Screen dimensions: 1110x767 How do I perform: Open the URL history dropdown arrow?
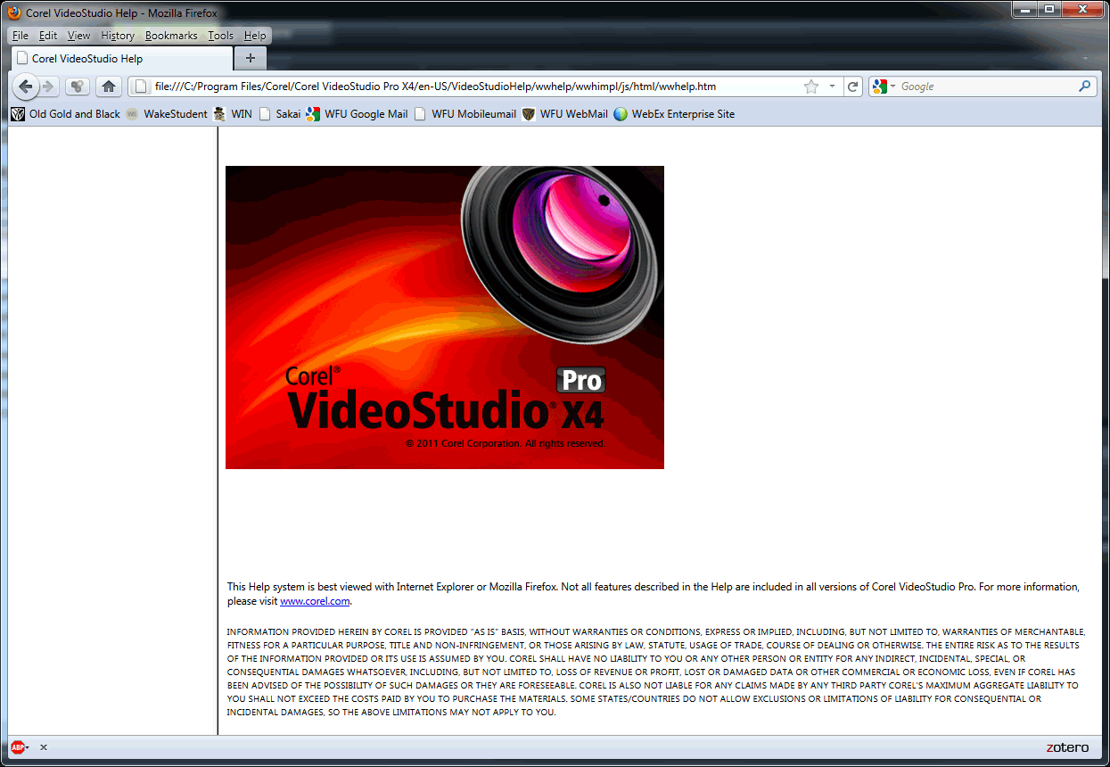(x=833, y=87)
